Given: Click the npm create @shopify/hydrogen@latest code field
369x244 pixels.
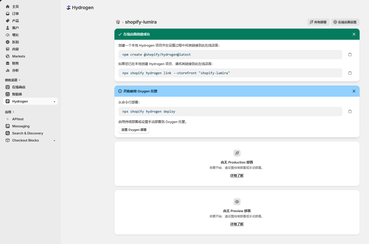Looking at the screenshot, I should coord(230,54).
